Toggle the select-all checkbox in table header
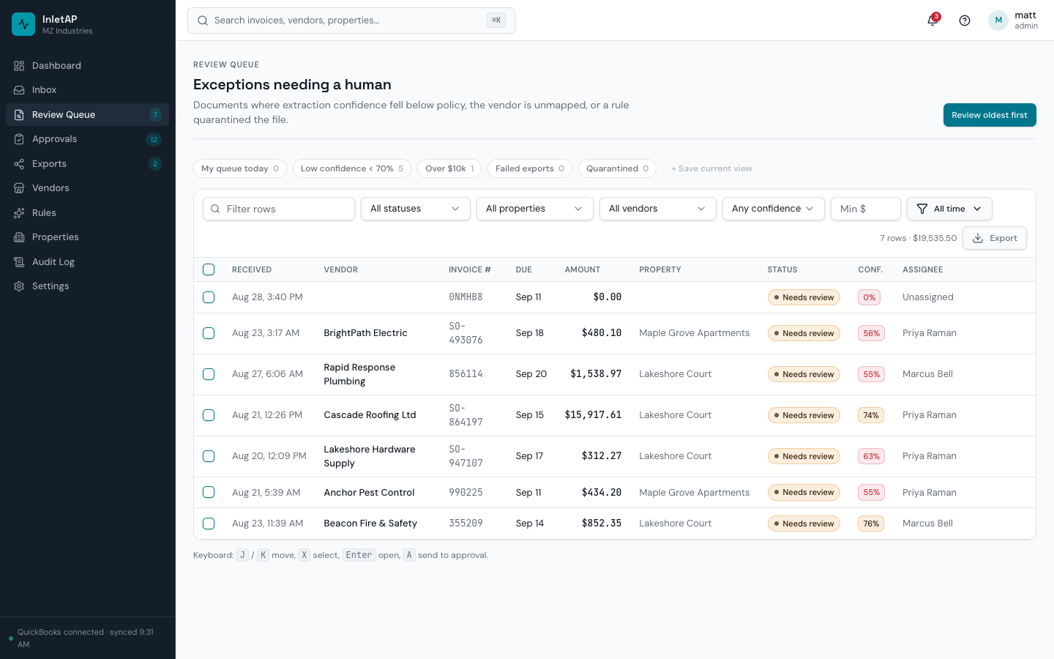Screen dimensions: 1054x659 209,269
